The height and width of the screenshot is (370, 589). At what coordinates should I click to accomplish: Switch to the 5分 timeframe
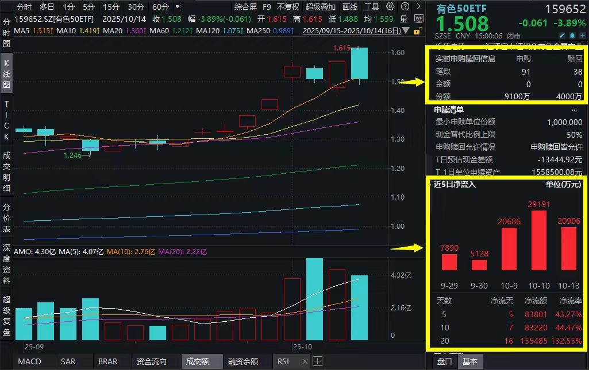click(88, 7)
